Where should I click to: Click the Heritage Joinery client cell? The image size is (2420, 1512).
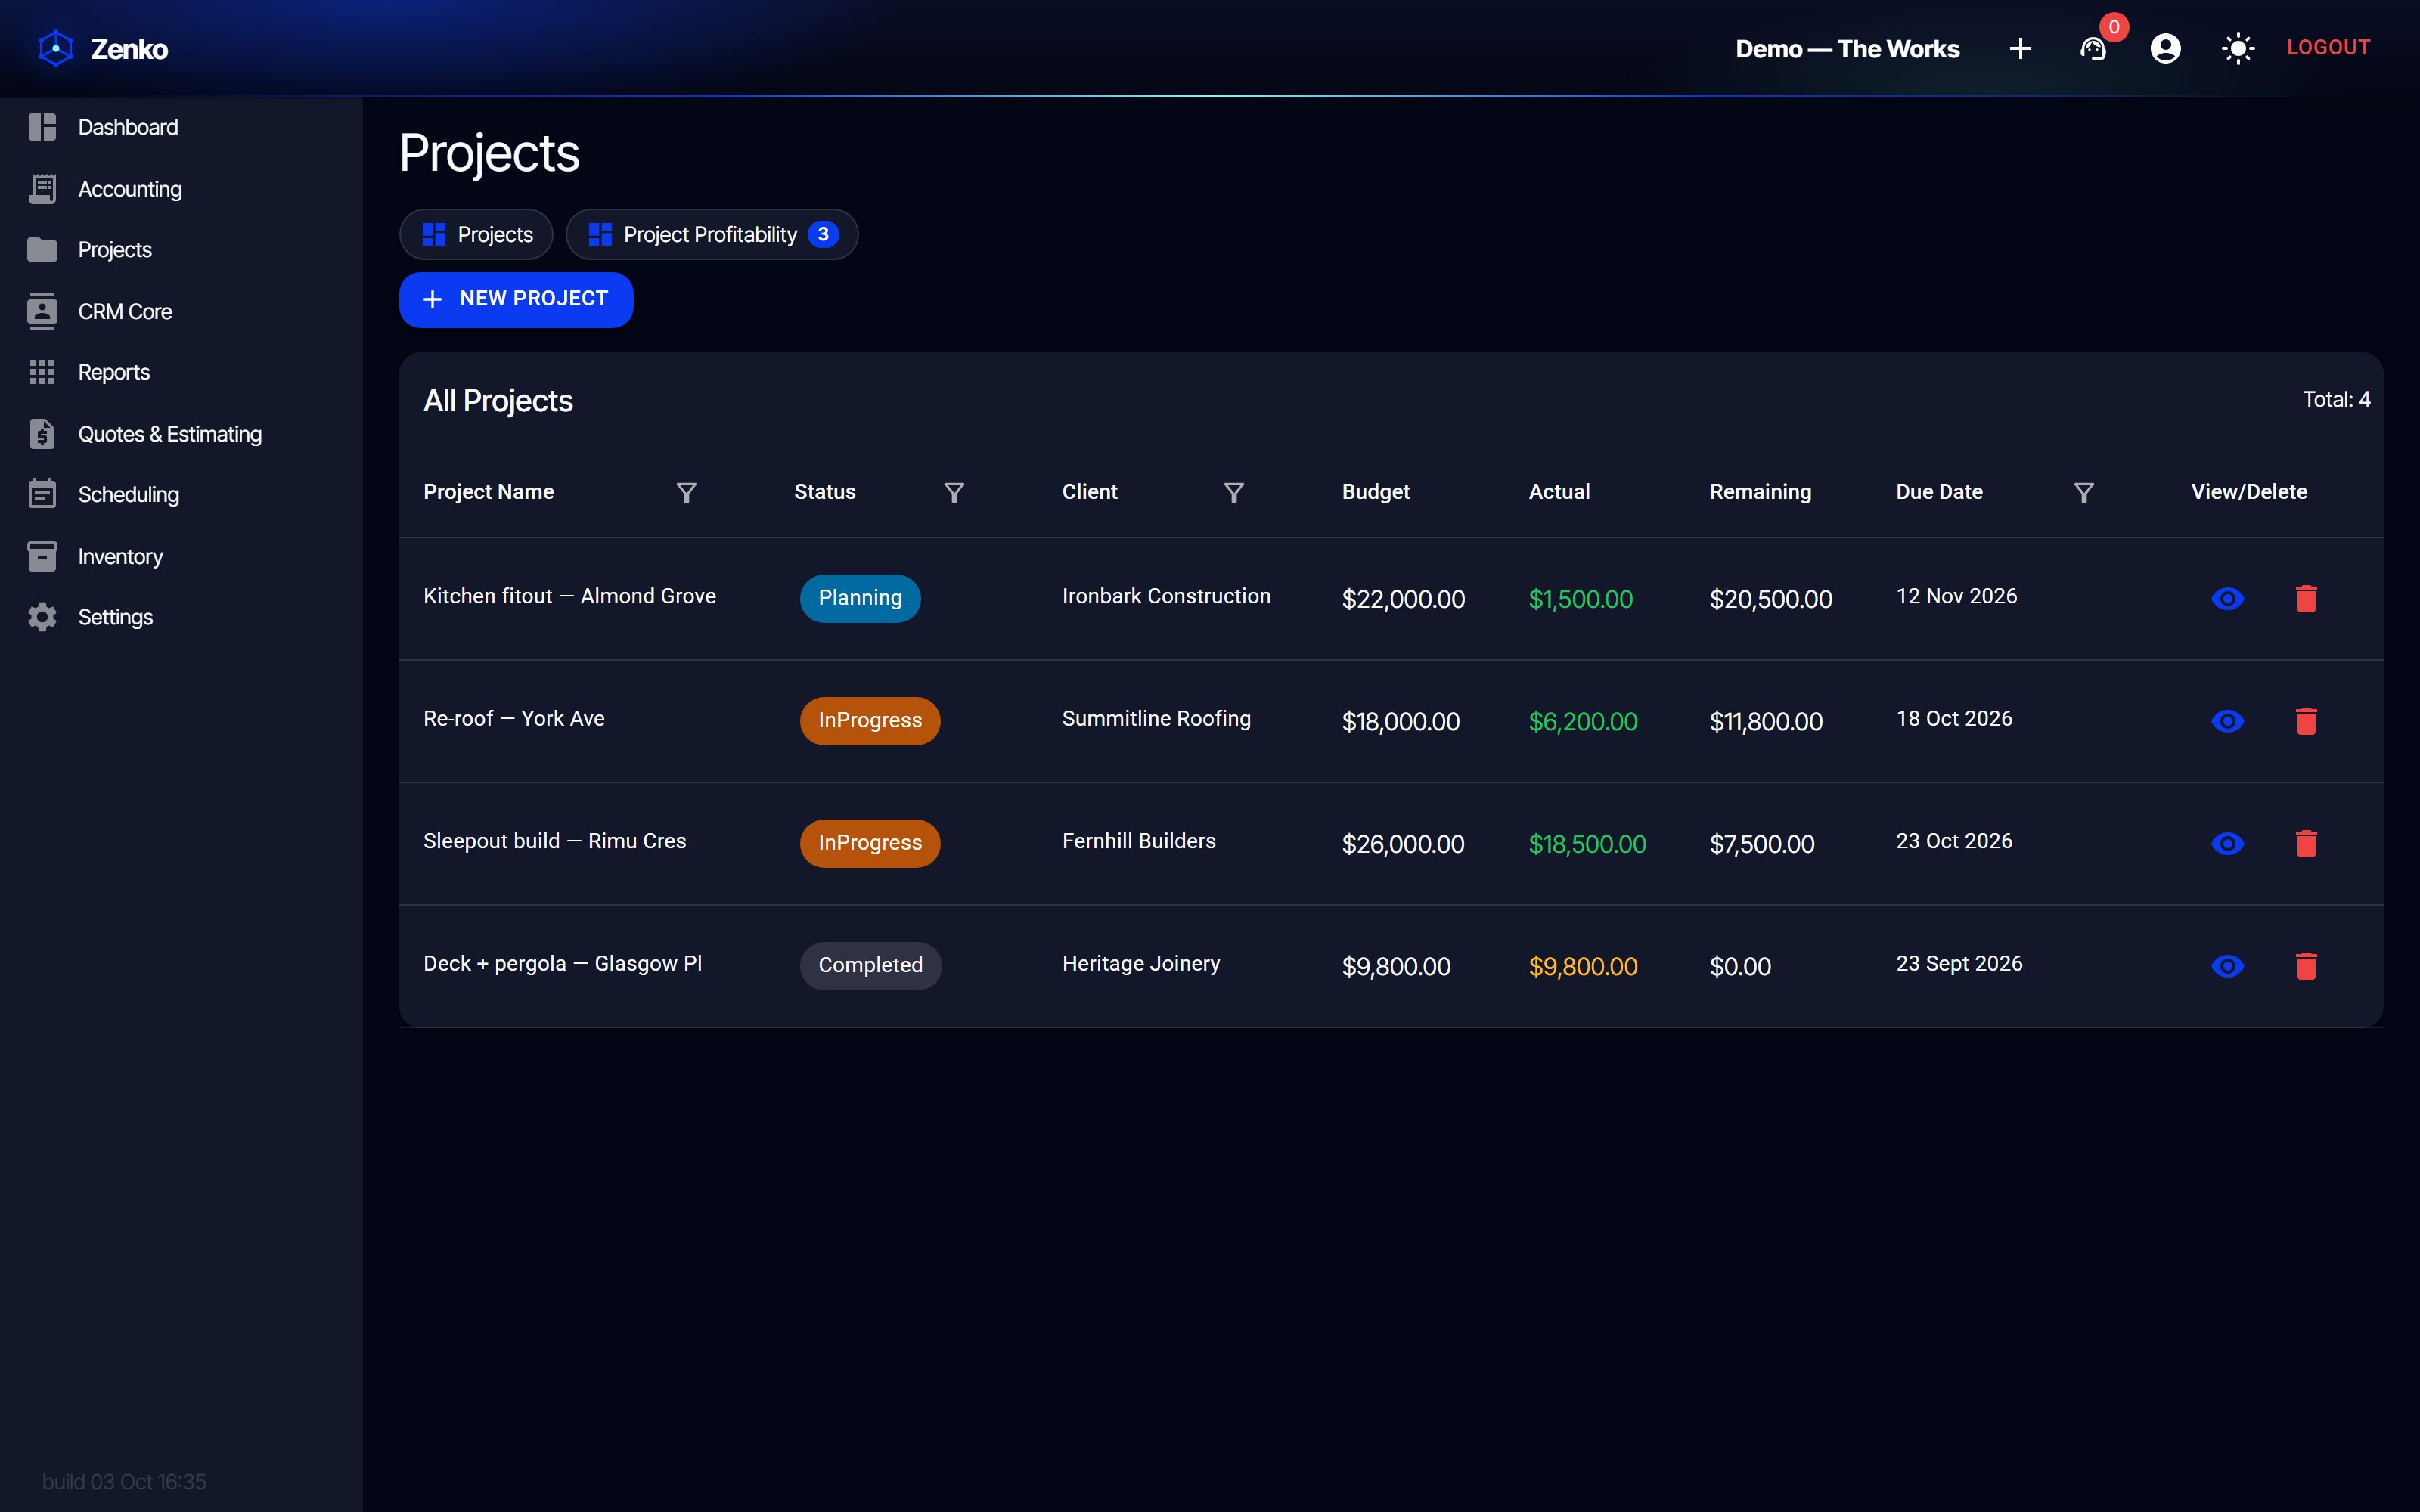point(1141,963)
